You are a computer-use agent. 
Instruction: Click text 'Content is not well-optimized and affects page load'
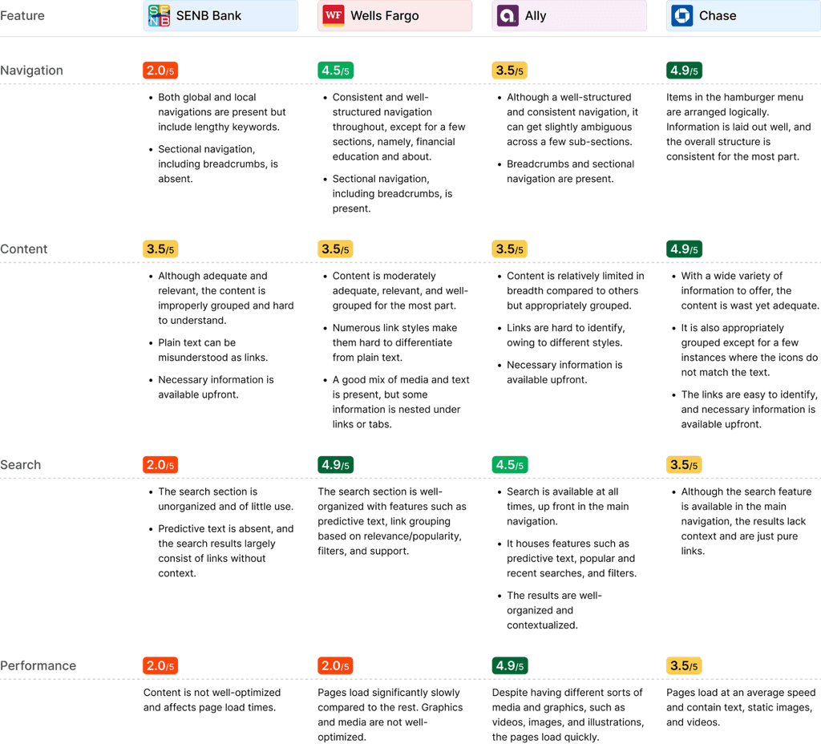click(212, 699)
